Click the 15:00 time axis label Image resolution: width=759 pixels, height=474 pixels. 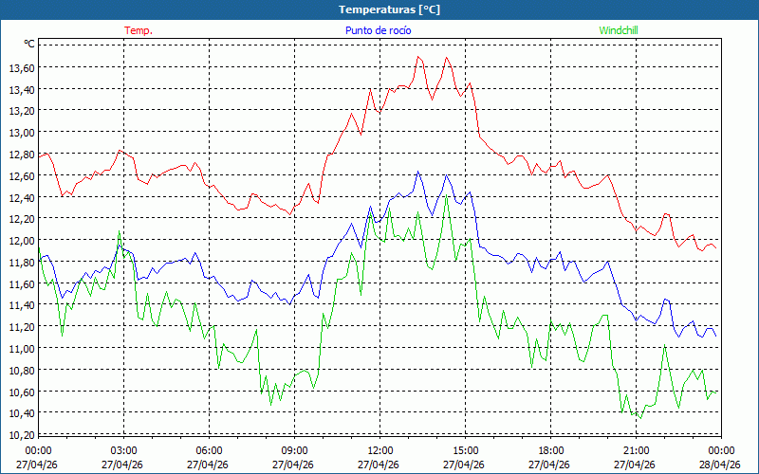465,450
